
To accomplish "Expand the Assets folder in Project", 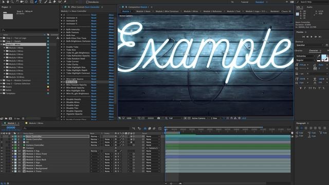I will tap(2, 87).
